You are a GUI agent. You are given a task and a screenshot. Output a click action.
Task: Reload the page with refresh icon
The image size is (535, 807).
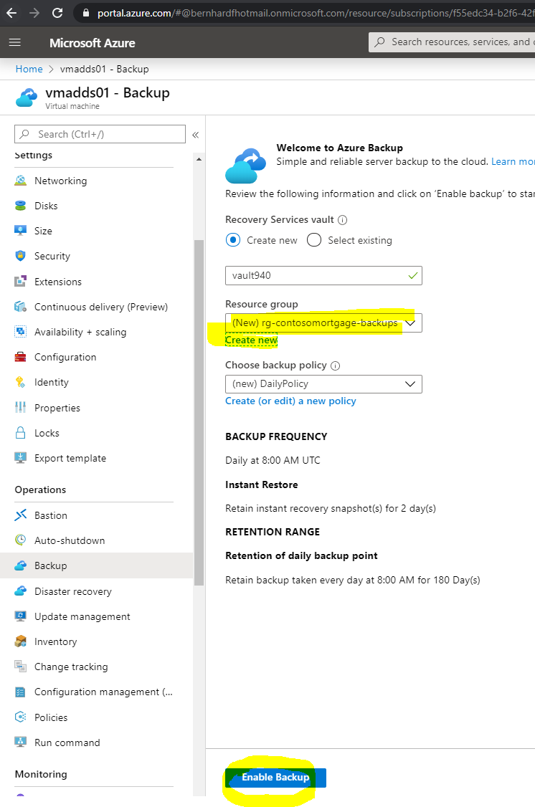pos(57,12)
